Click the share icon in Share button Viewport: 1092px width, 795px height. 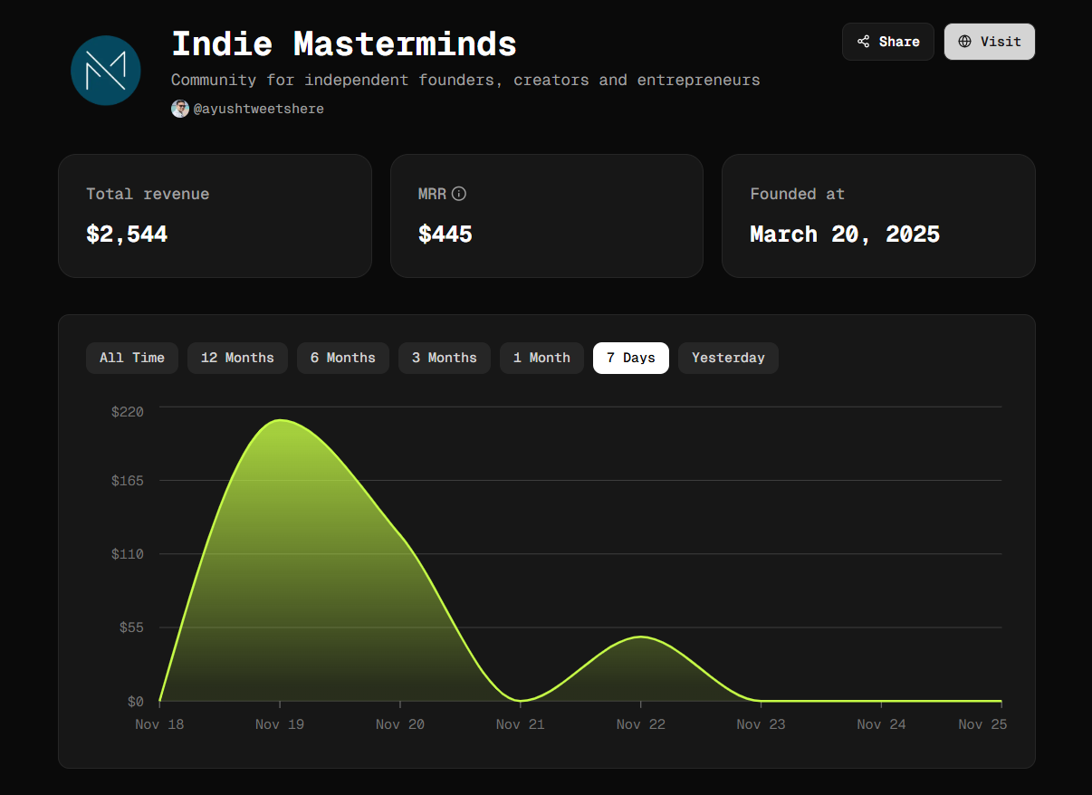coord(864,42)
